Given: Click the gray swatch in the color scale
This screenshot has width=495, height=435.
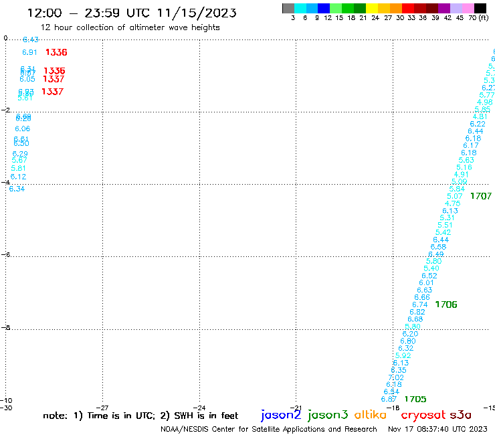Looking at the screenshot, I should pos(288,8).
